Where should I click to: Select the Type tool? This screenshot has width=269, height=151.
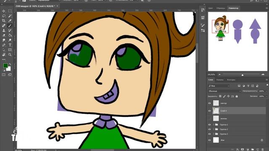click(x=10, y=45)
